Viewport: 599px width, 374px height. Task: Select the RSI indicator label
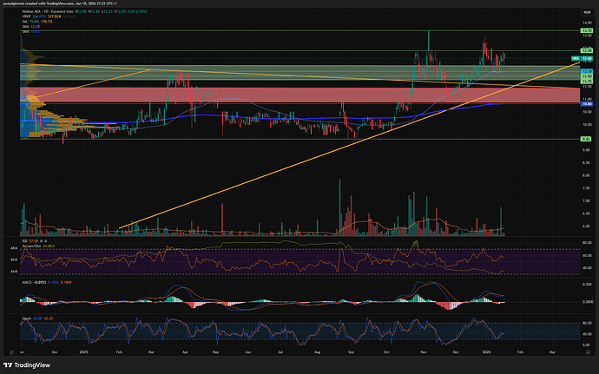[23, 240]
